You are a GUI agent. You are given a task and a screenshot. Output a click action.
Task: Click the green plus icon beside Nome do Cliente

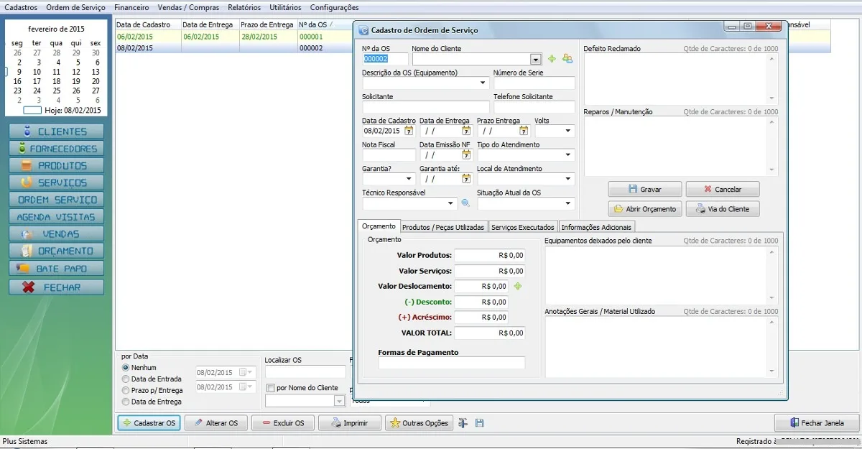pos(552,59)
